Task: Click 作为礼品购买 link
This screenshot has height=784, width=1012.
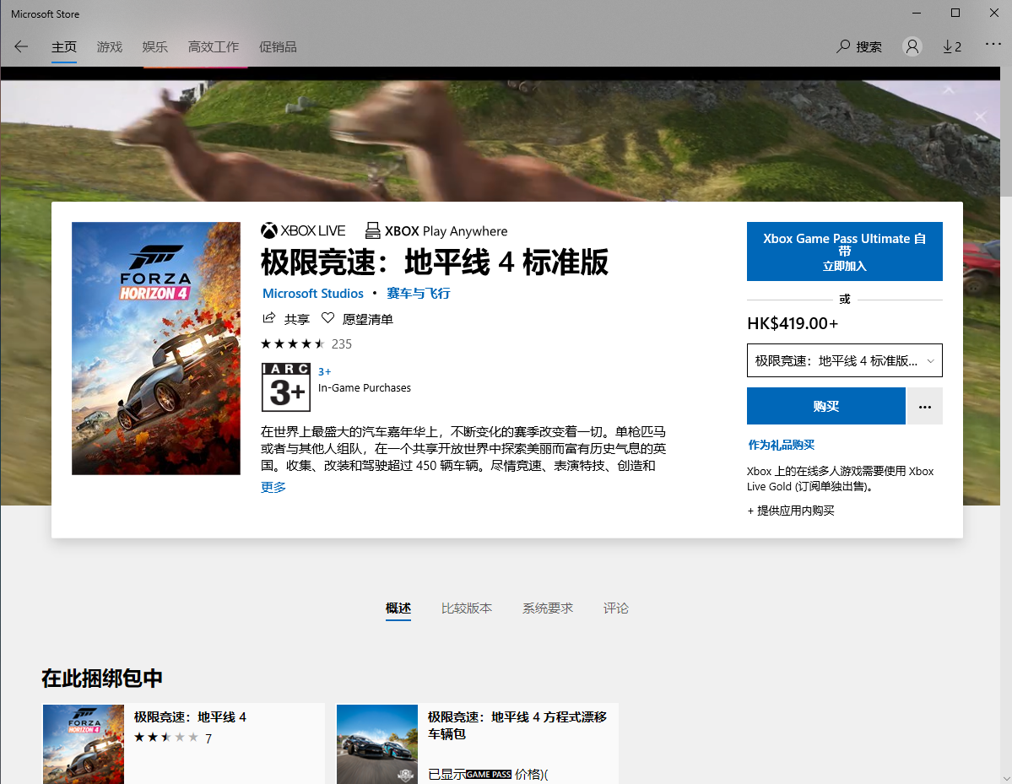Action: (781, 446)
